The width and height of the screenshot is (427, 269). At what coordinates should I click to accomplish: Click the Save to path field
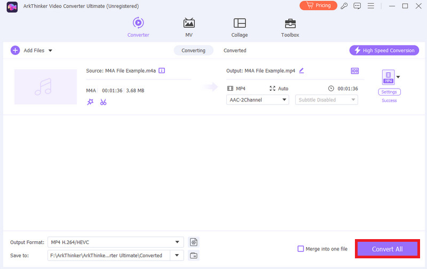(109, 255)
